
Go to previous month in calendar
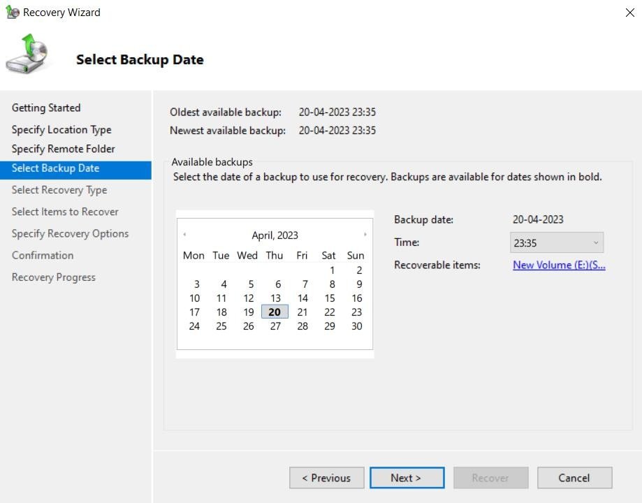(x=184, y=234)
